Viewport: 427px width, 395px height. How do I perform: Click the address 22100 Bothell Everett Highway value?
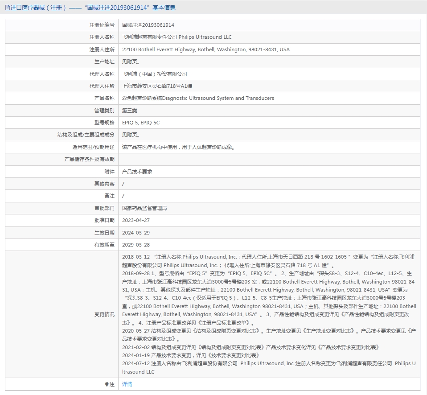coord(206,49)
